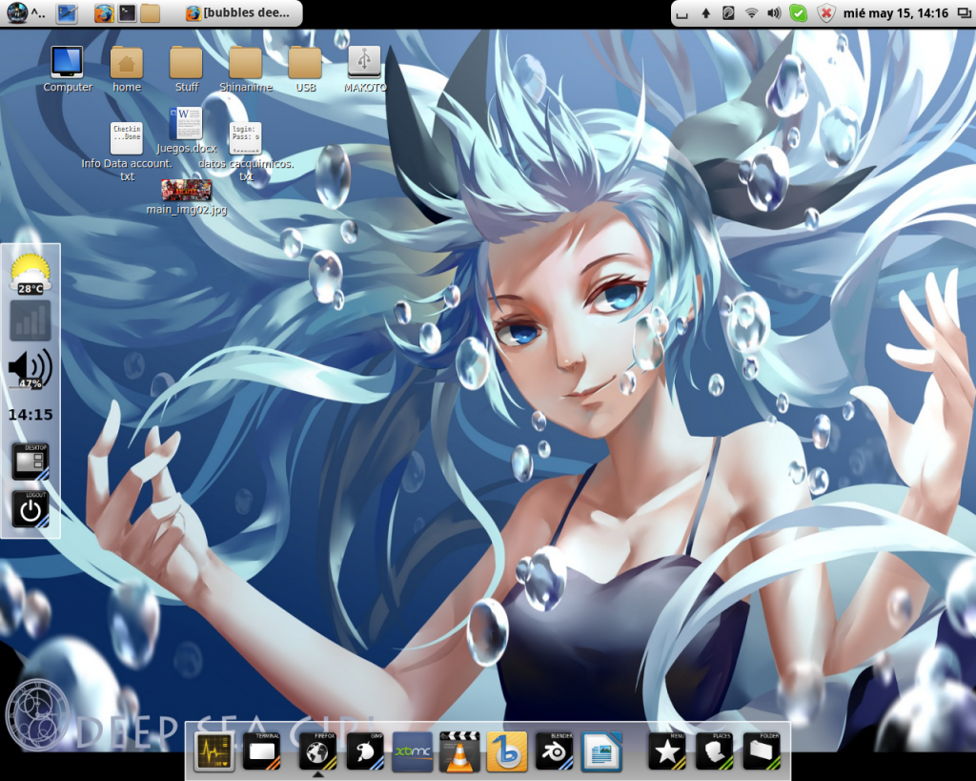Launch Firefox from the bottom dock
The height and width of the screenshot is (781, 976).
(317, 751)
